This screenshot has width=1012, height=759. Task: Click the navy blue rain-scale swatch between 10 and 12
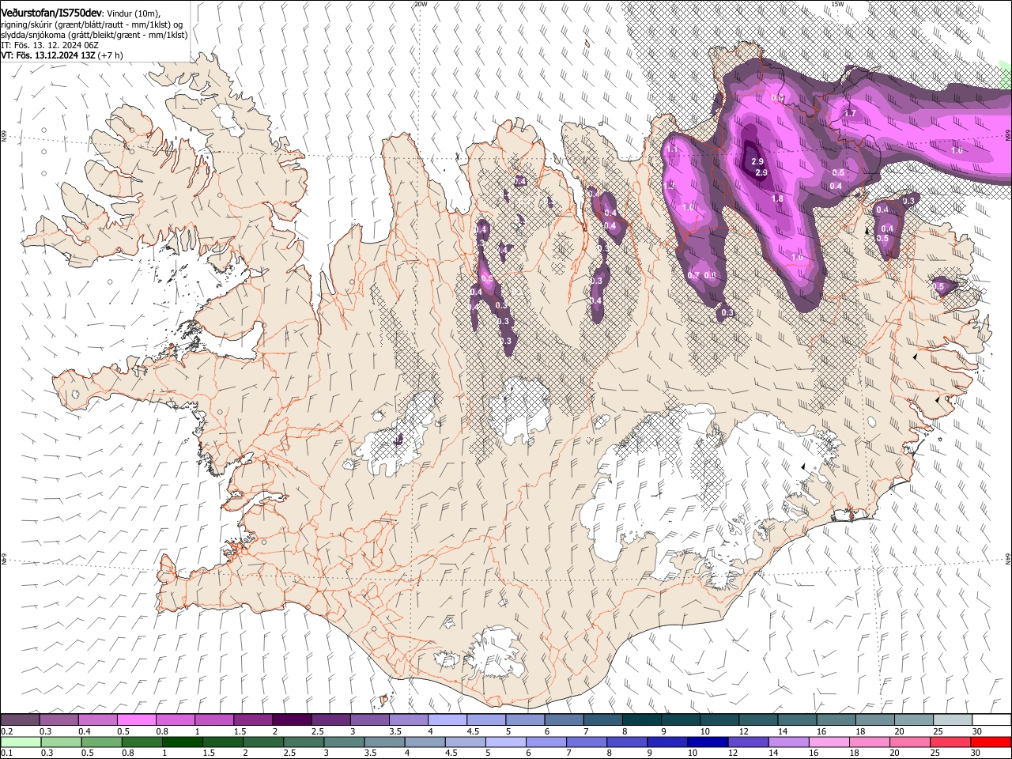point(708,742)
